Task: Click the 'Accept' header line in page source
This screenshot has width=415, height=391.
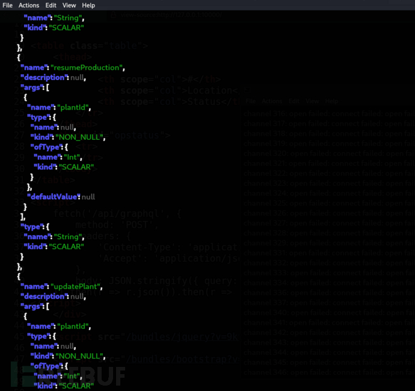Action: [168, 258]
